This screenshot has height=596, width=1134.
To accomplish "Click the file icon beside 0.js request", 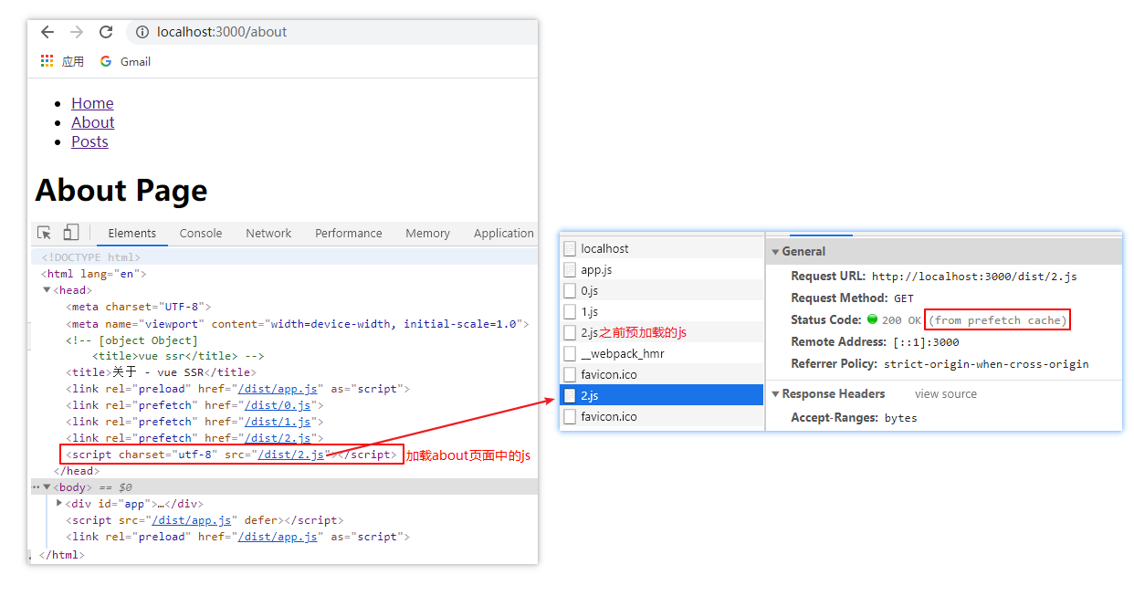I will [570, 290].
